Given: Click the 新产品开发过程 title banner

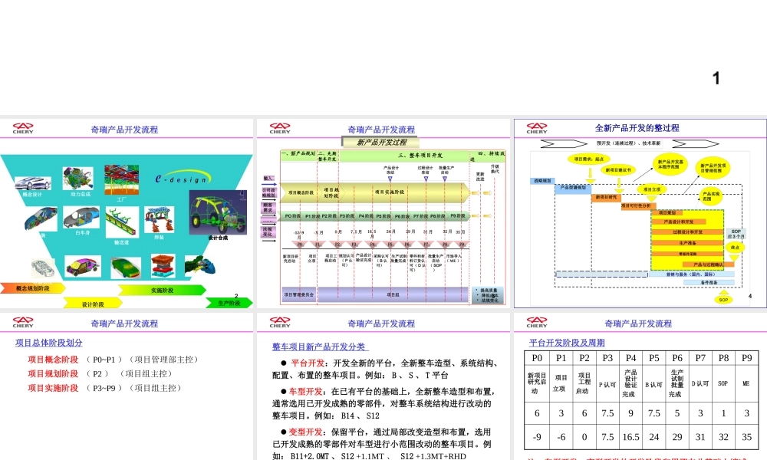Looking at the screenshot, I should (381, 143).
